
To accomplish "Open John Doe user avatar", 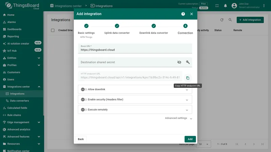I will coord(234,6).
